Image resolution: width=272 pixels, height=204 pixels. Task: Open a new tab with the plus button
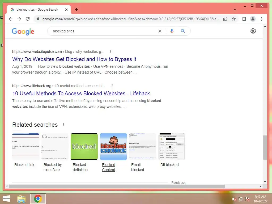coord(76,10)
